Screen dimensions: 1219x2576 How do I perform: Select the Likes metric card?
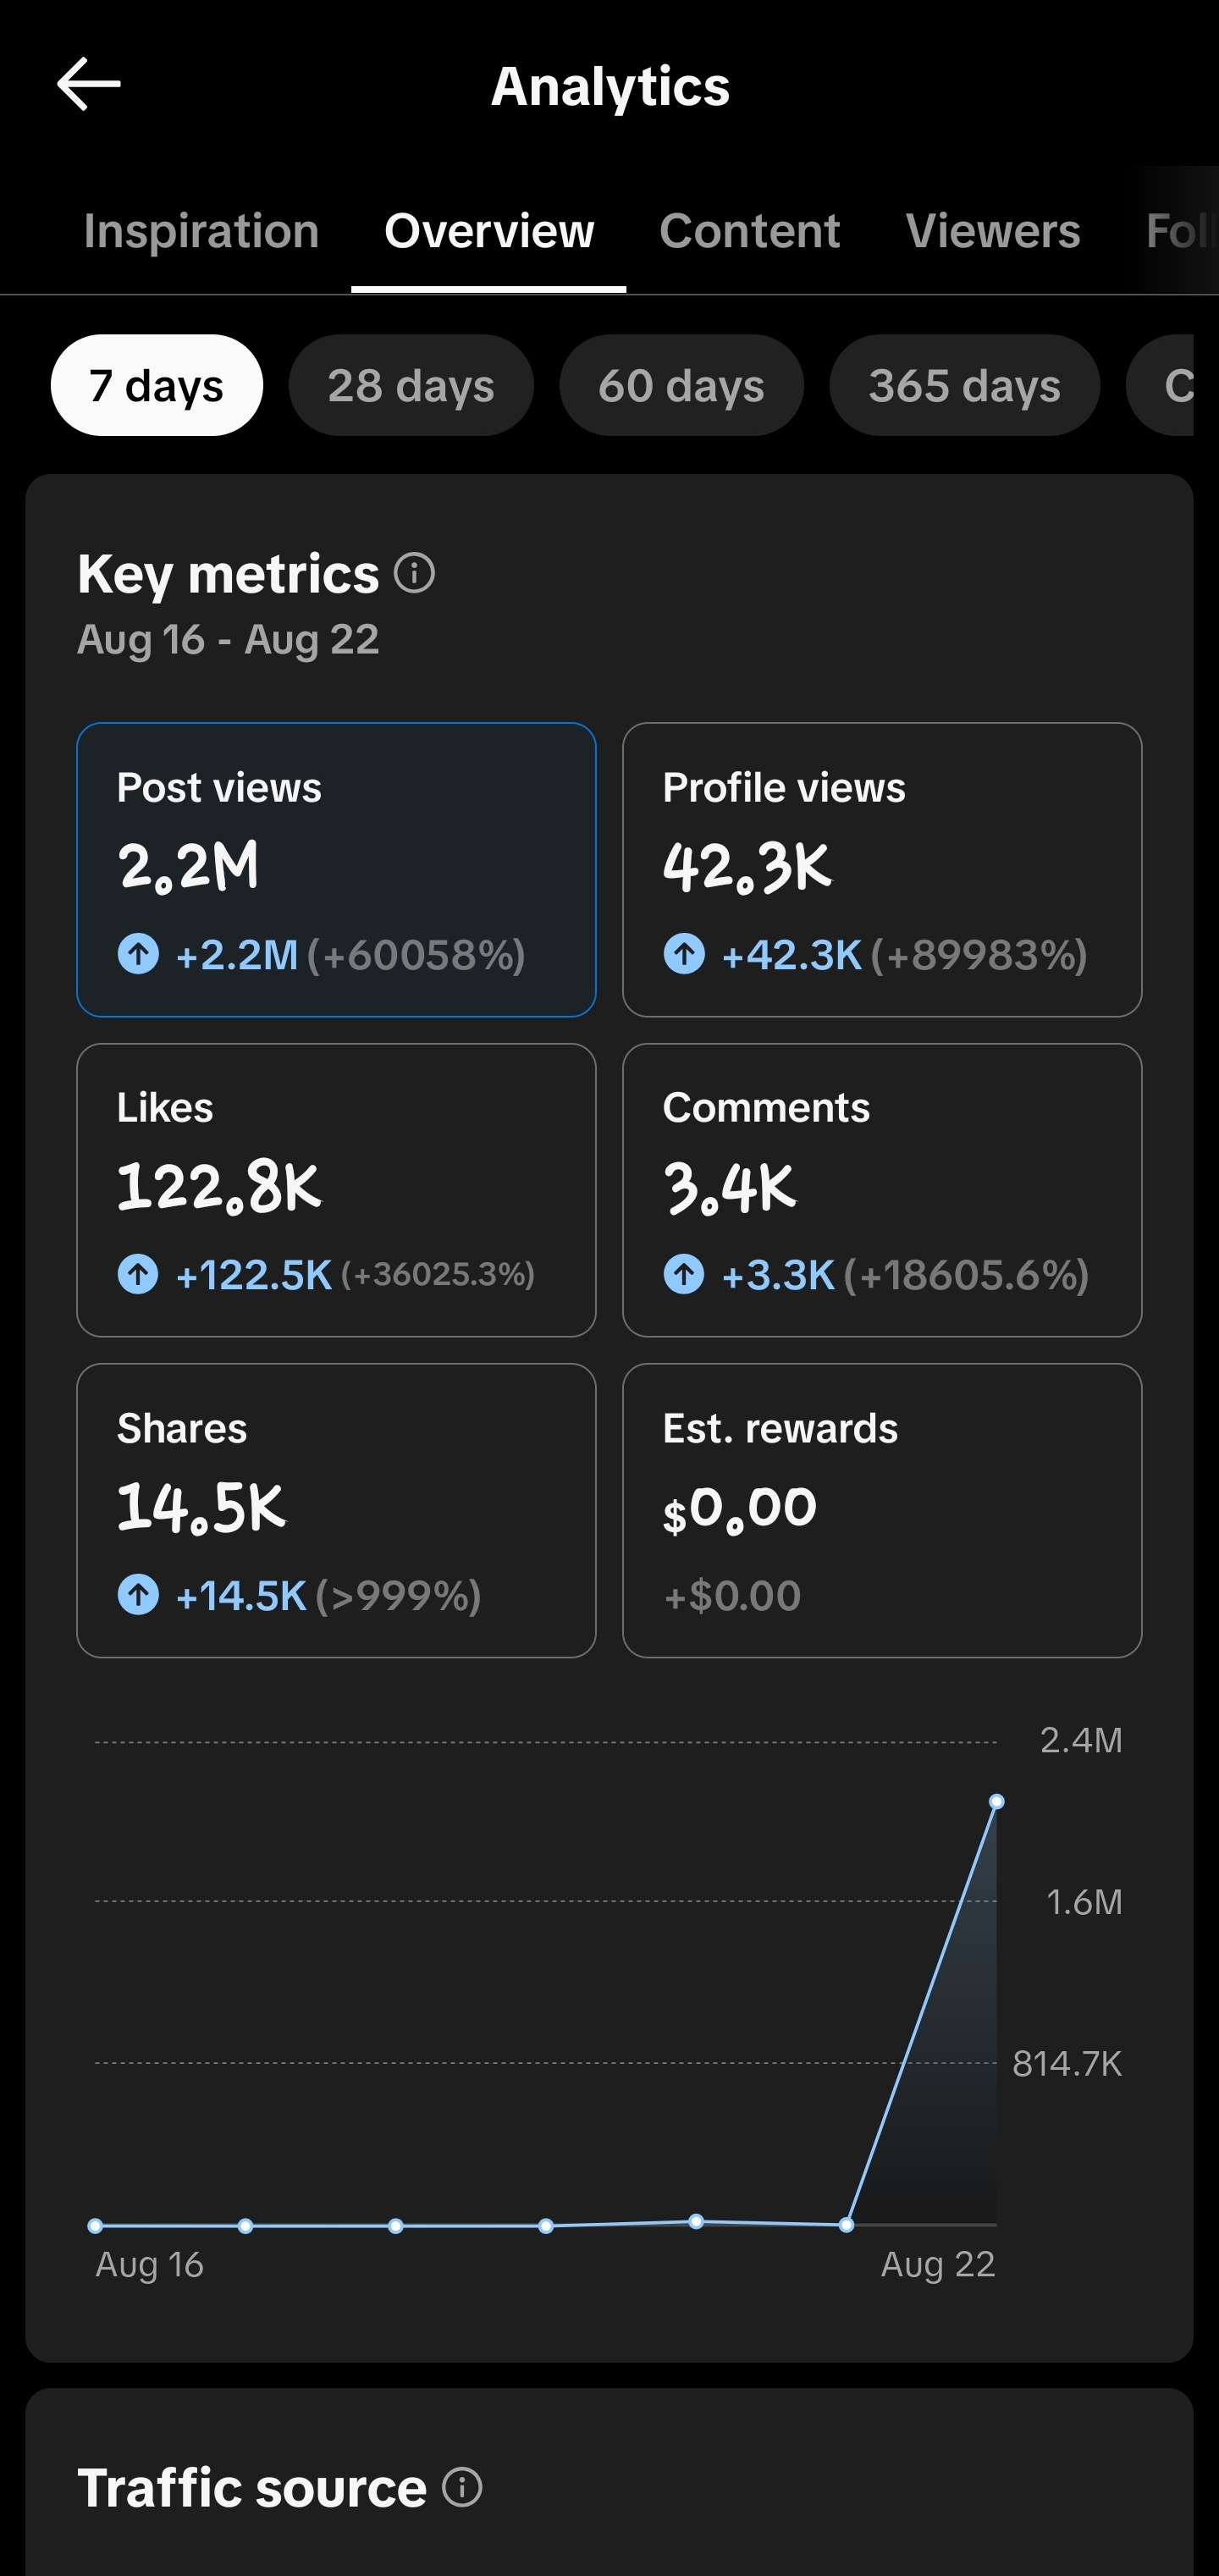336,1190
